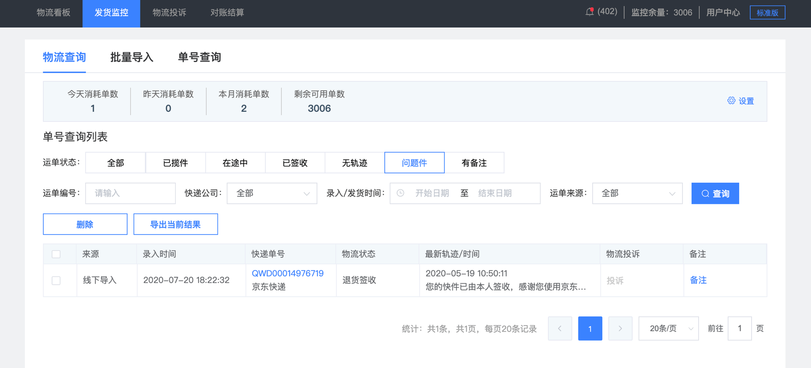Switch to the 批量导入 tab
This screenshot has width=811, height=368.
coord(132,57)
